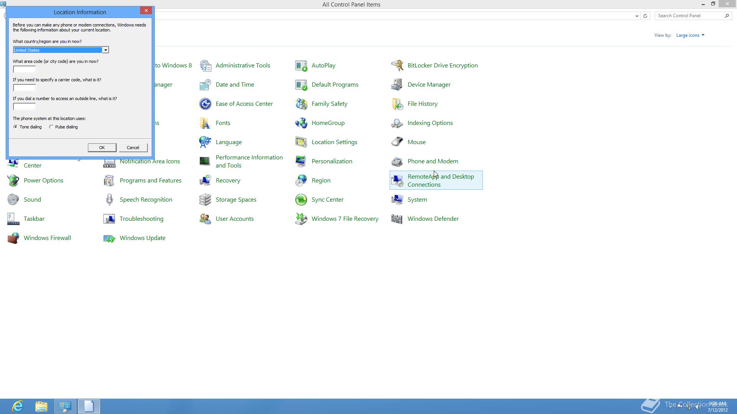The width and height of the screenshot is (737, 414).
Task: Click the outside line number input field
Action: [24, 107]
